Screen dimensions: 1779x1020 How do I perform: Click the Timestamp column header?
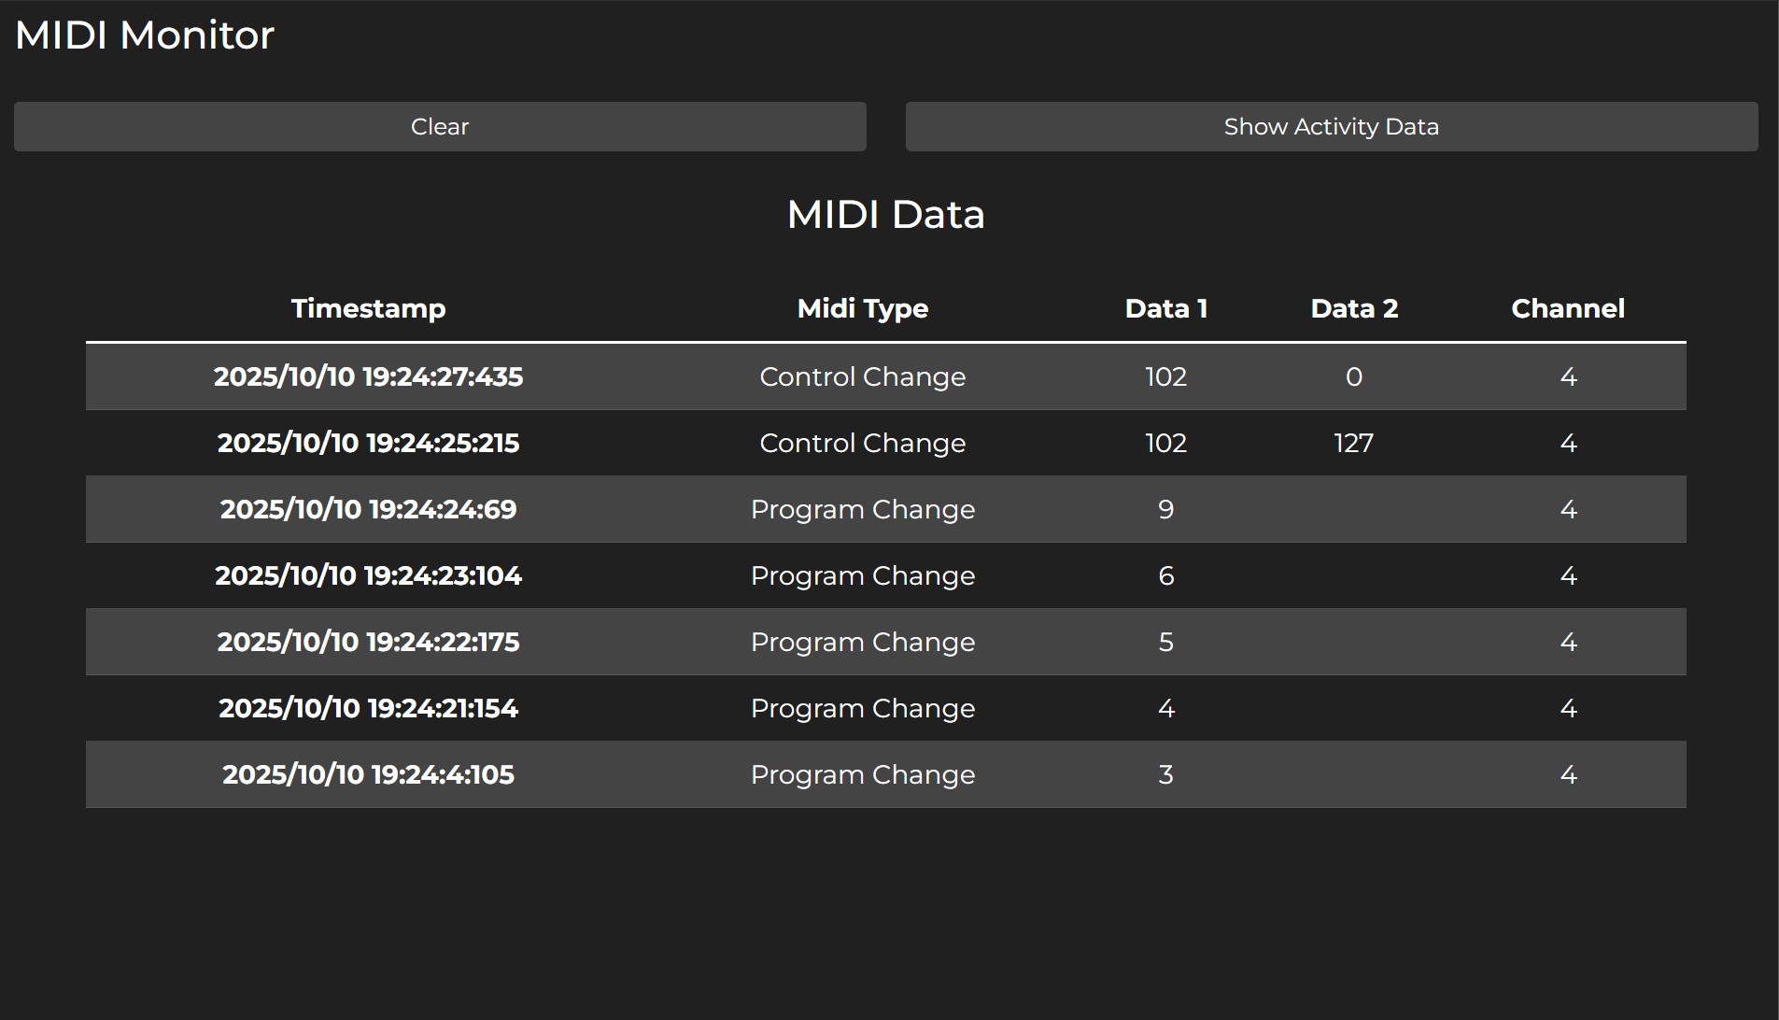[368, 309]
